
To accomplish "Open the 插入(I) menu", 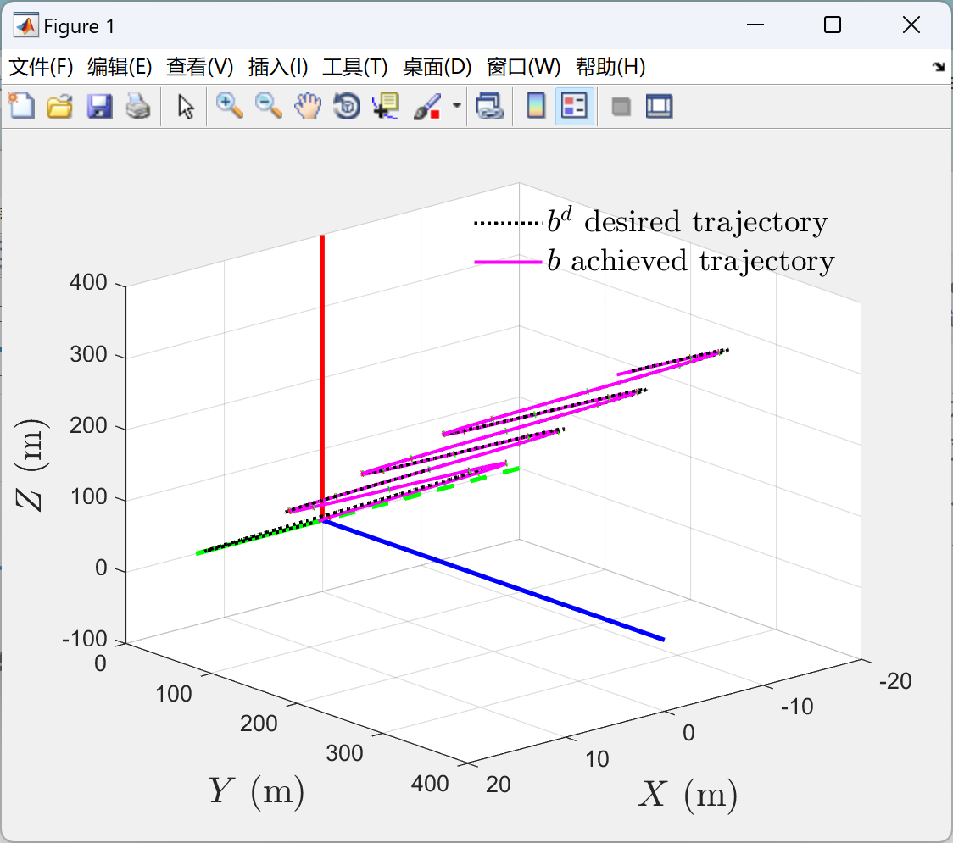I will [x=278, y=67].
